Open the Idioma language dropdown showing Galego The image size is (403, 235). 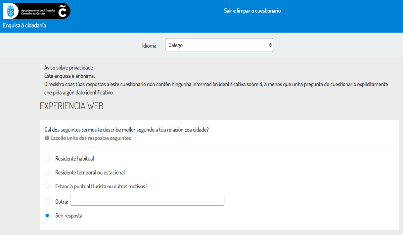tap(219, 45)
